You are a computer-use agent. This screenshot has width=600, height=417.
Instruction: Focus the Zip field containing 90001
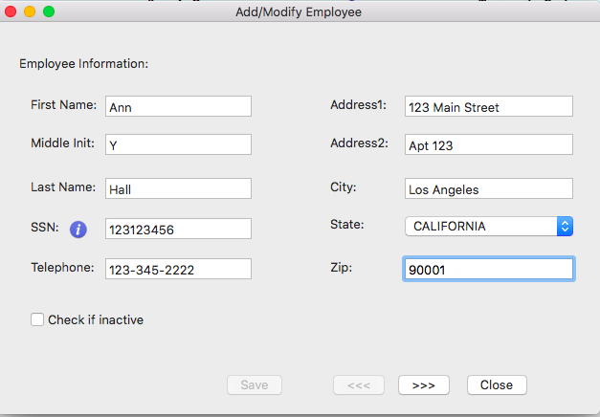(488, 270)
